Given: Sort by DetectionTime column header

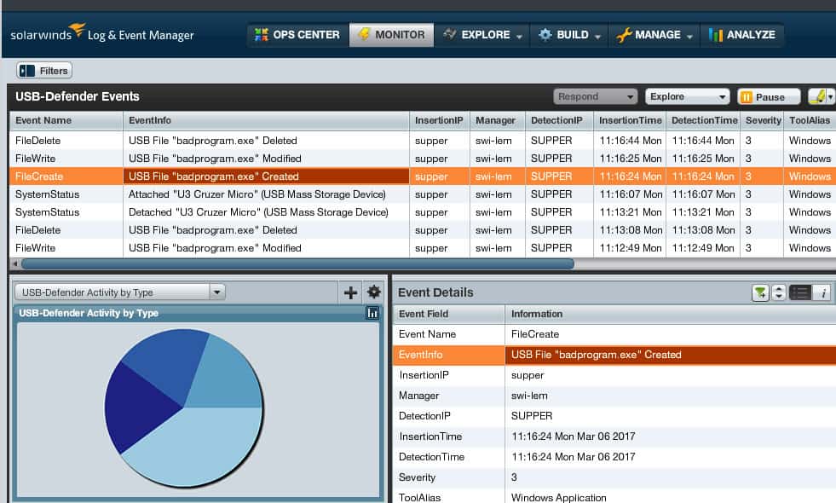Looking at the screenshot, I should point(703,120).
